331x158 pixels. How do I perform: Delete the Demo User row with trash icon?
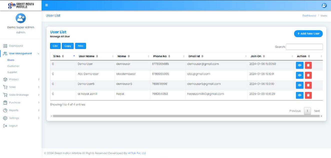308,65
